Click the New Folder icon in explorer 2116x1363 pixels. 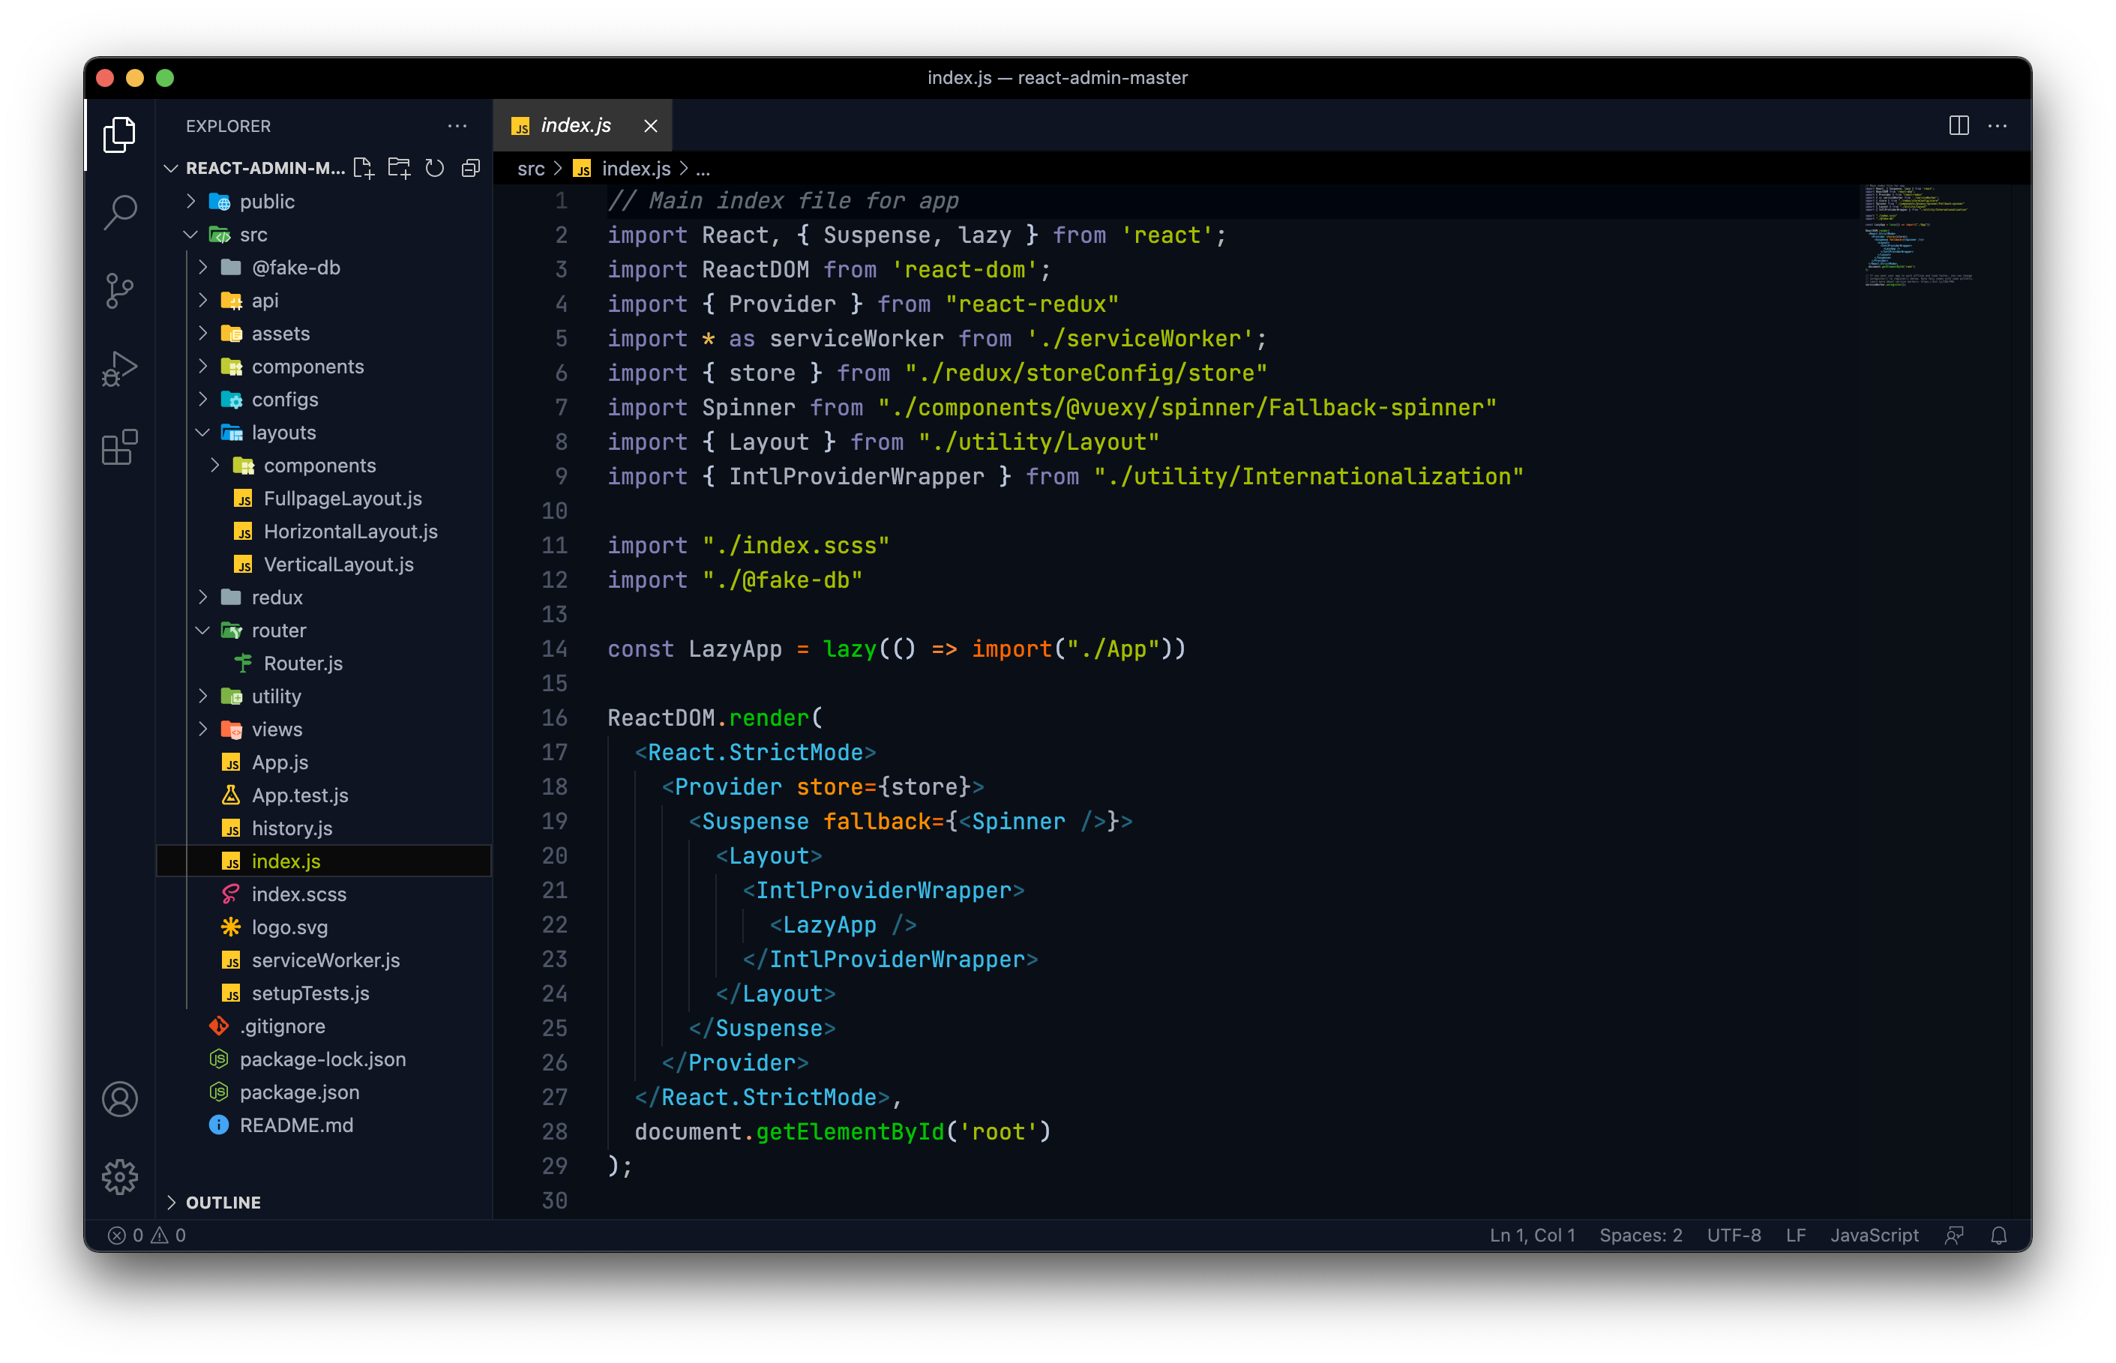[399, 168]
